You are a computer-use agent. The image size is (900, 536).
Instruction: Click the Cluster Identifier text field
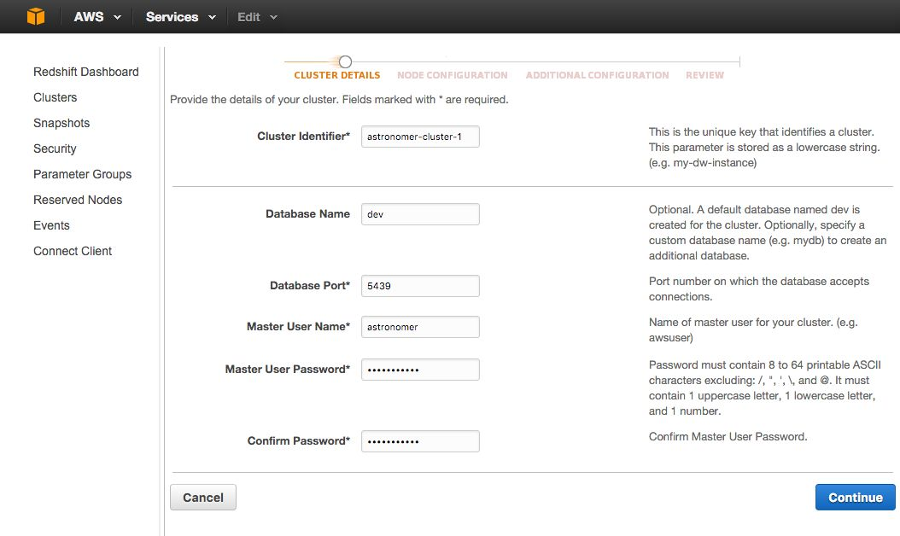[x=420, y=137]
